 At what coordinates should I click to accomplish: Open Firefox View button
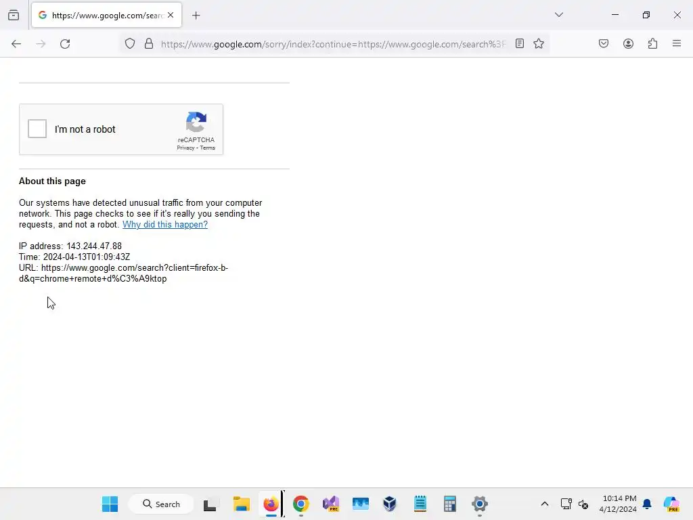(14, 15)
